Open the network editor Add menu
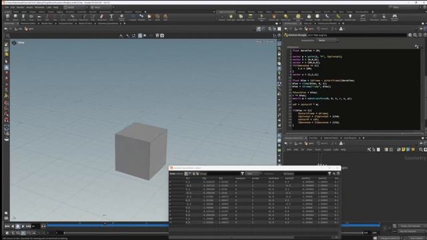The image size is (427, 240). (289, 149)
